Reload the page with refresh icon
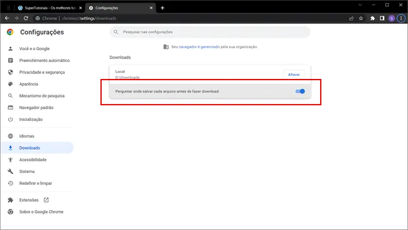 [26, 18]
